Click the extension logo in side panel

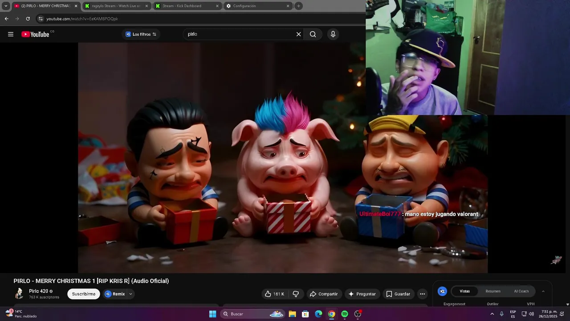point(442,291)
